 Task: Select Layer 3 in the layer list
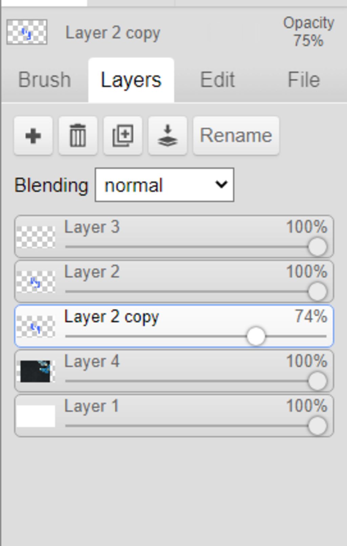point(92,227)
